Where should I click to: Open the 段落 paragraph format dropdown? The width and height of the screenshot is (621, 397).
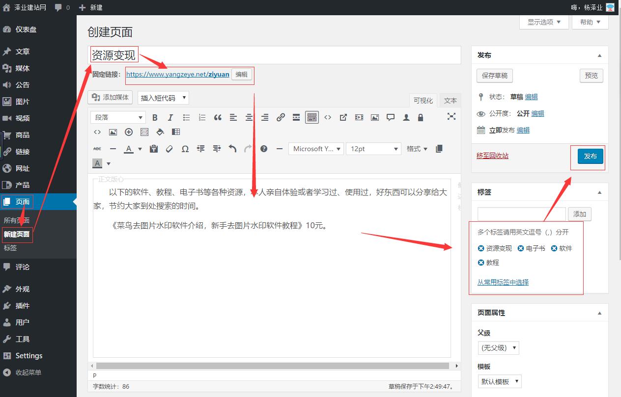pyautogui.click(x=118, y=117)
